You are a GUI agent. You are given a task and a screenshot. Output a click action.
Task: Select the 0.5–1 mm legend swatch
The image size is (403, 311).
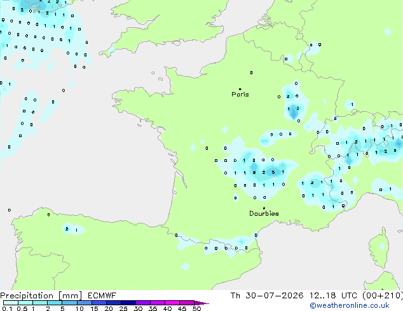coord(25,303)
